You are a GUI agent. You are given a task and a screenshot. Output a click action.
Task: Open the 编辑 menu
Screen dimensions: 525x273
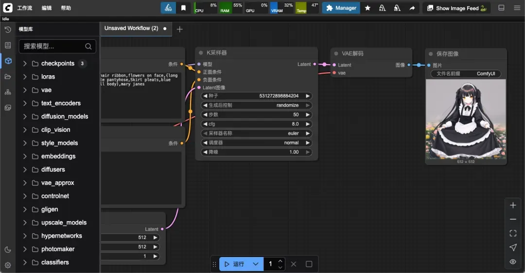47,8
